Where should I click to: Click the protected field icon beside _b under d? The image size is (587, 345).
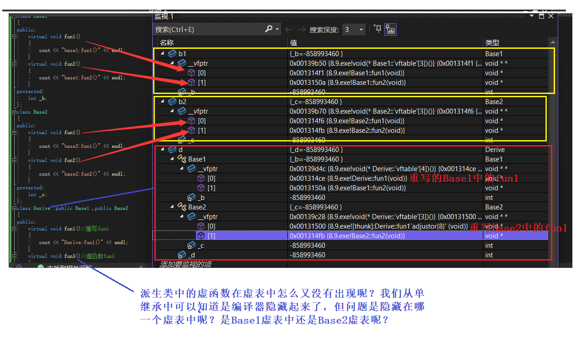191,198
